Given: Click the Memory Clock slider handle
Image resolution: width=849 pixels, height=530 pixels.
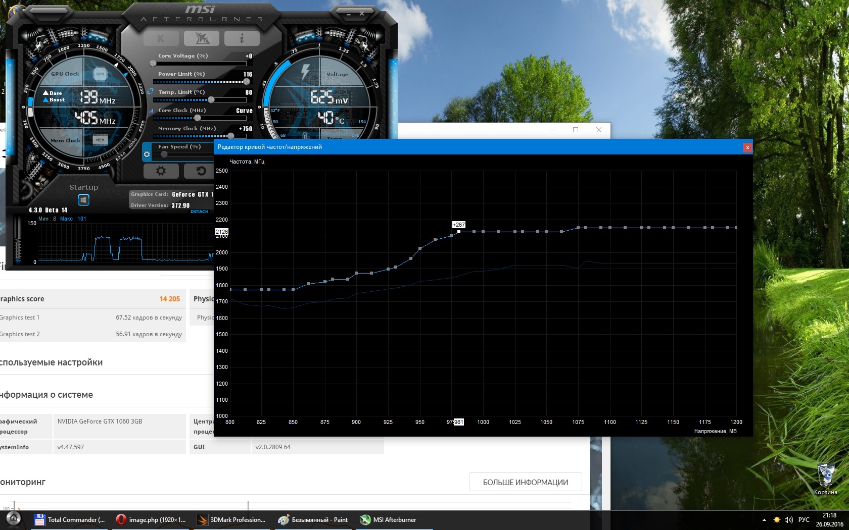Looking at the screenshot, I should (x=231, y=136).
